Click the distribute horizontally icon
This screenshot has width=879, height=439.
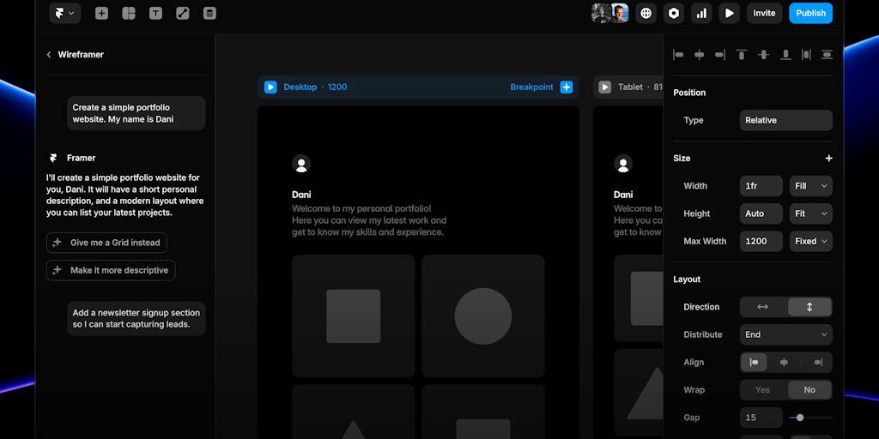pos(806,54)
